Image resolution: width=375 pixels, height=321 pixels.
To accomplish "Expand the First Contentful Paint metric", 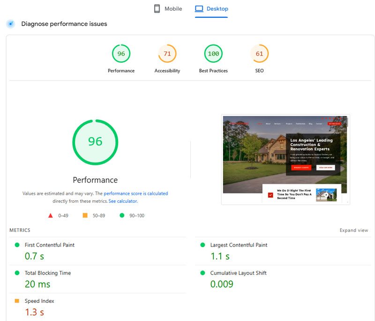I will click(49, 245).
